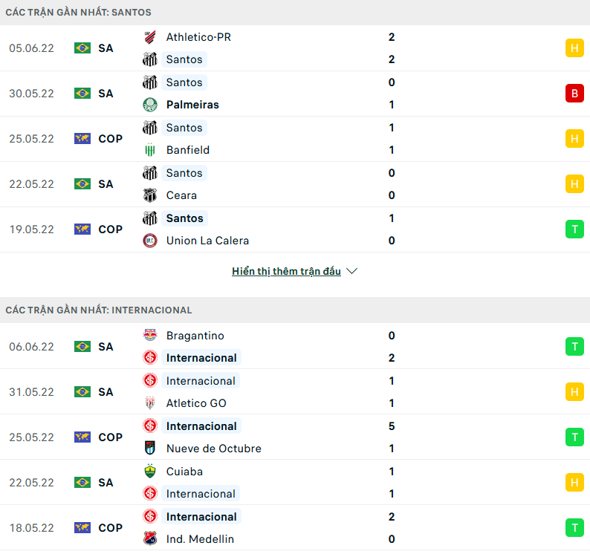Screen dimensions: 590x554
Task: Click COP competition flag on 19.05.22 match
Action: point(82,229)
